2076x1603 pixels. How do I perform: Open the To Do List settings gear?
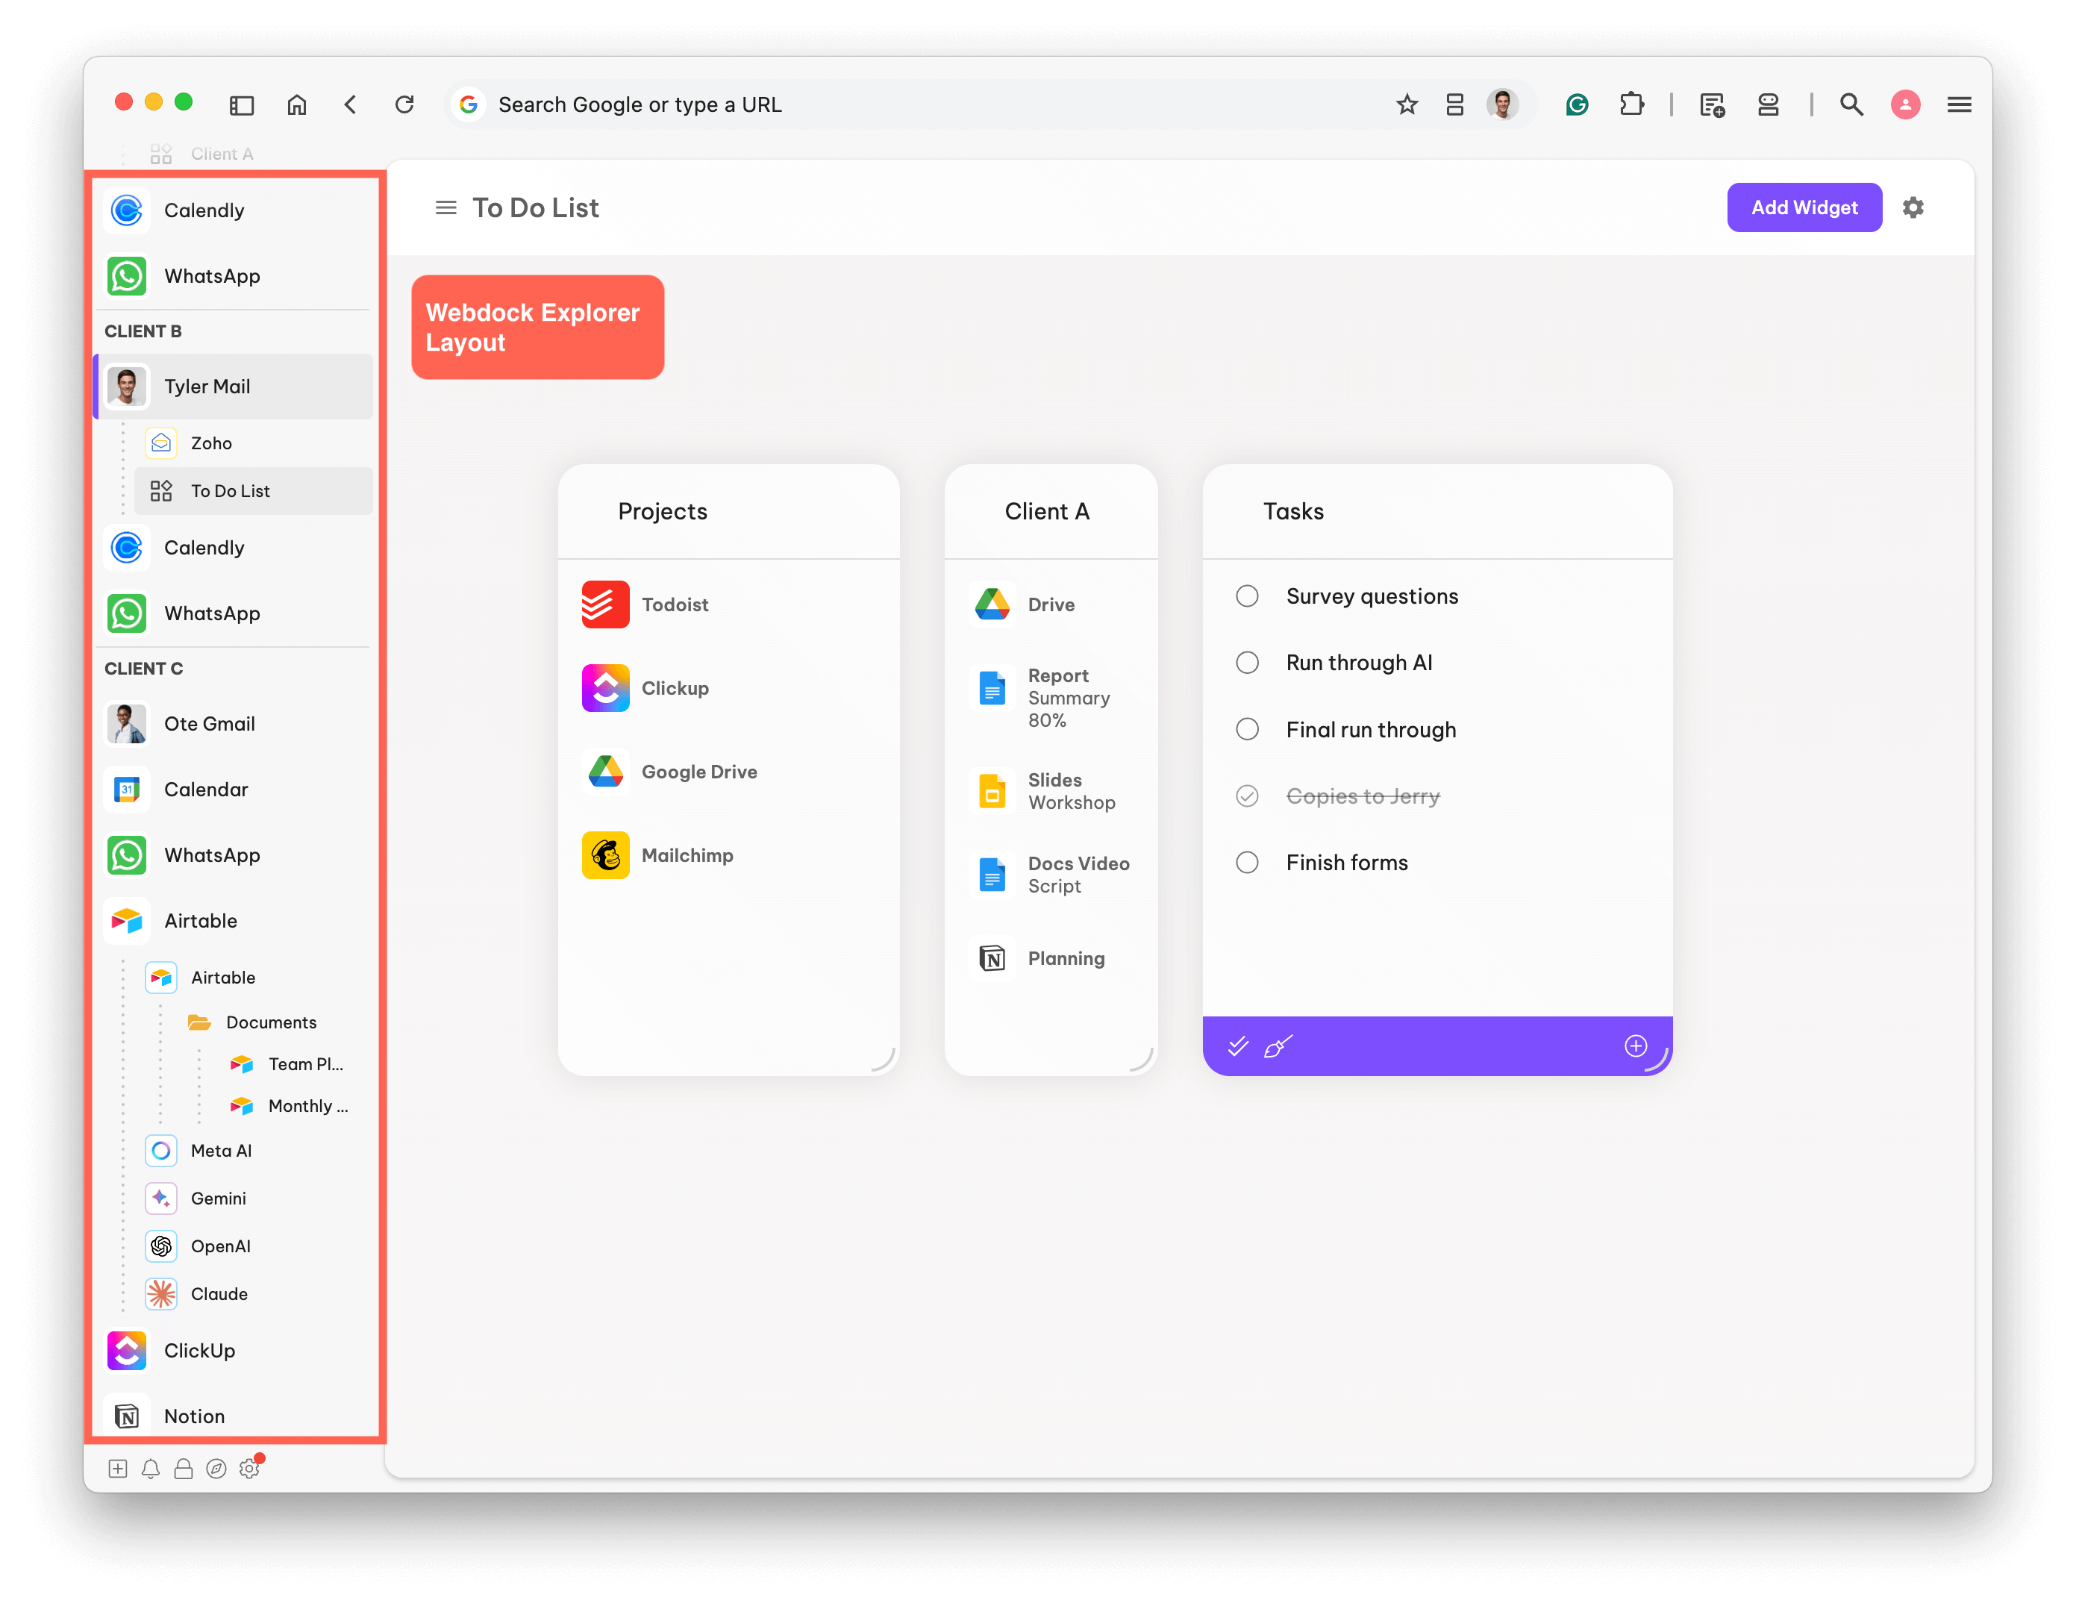[x=1913, y=207]
